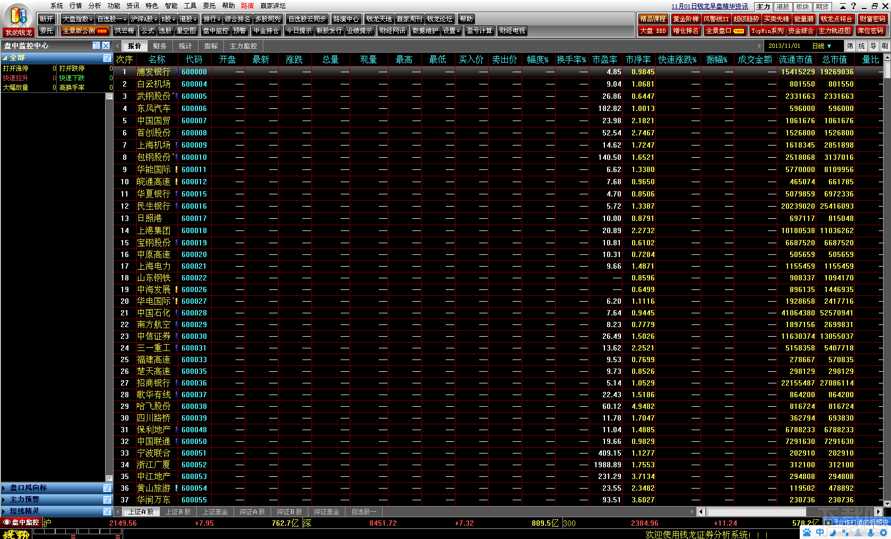Viewport: 891px width, 539px height.
Task: Select the 期货 tab at top right
Action: click(822, 7)
